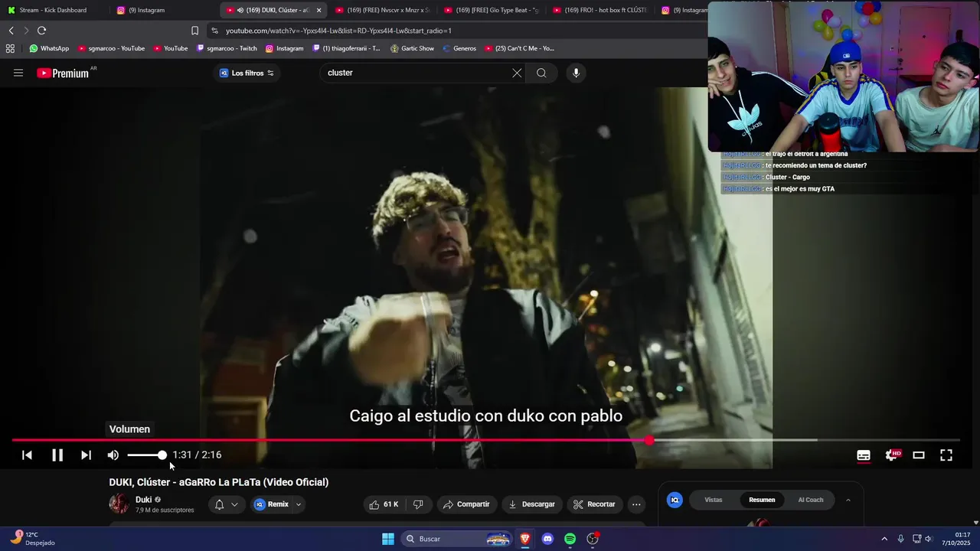Switch to the Vistas tab
This screenshot has width=980, height=551.
(x=714, y=500)
